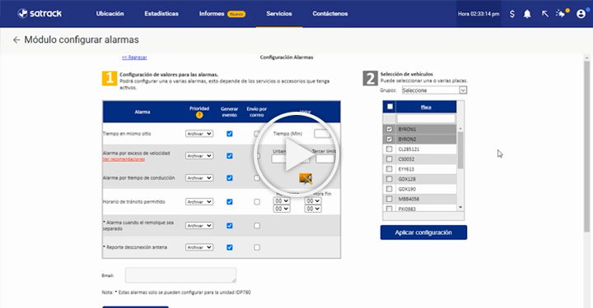Viewport: 593px width, 308px height.
Task: Open the user account profile icon
Action: pyautogui.click(x=581, y=14)
